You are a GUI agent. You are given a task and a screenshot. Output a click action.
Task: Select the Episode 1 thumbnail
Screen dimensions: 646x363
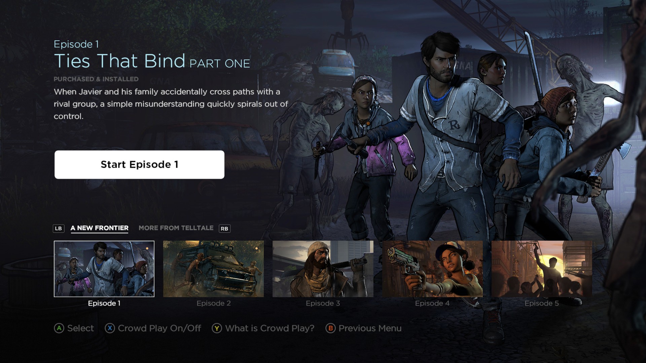point(104,269)
